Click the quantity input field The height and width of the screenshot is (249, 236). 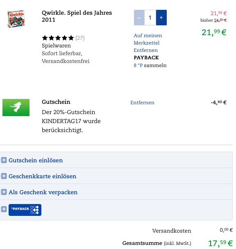(x=150, y=18)
